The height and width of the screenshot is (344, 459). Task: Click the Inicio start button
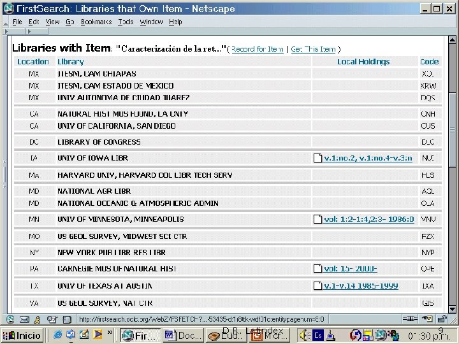point(22,335)
